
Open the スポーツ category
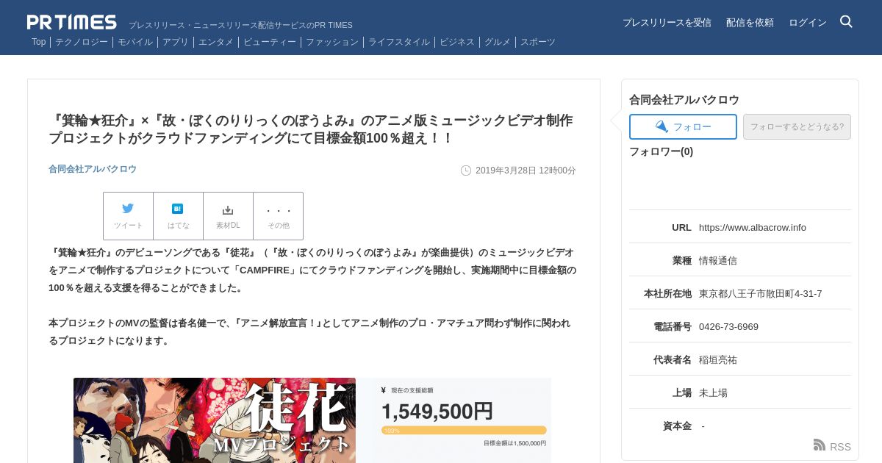coord(538,42)
